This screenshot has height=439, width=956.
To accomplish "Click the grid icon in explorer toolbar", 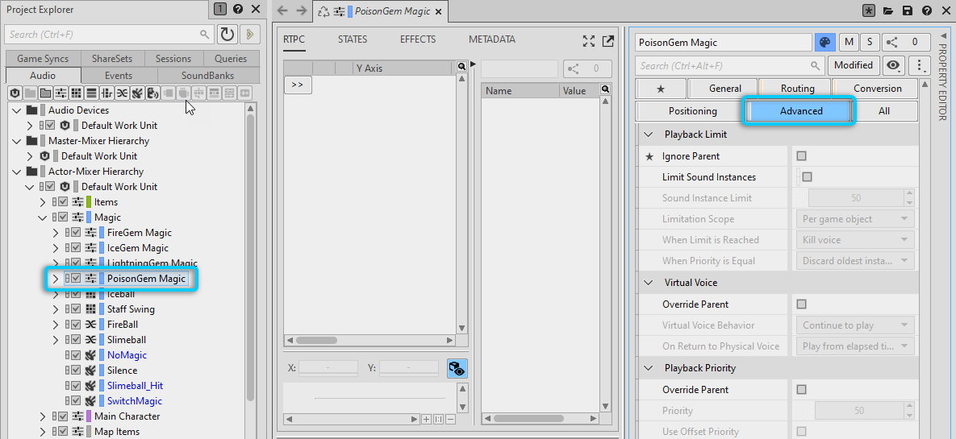I will coord(76,93).
